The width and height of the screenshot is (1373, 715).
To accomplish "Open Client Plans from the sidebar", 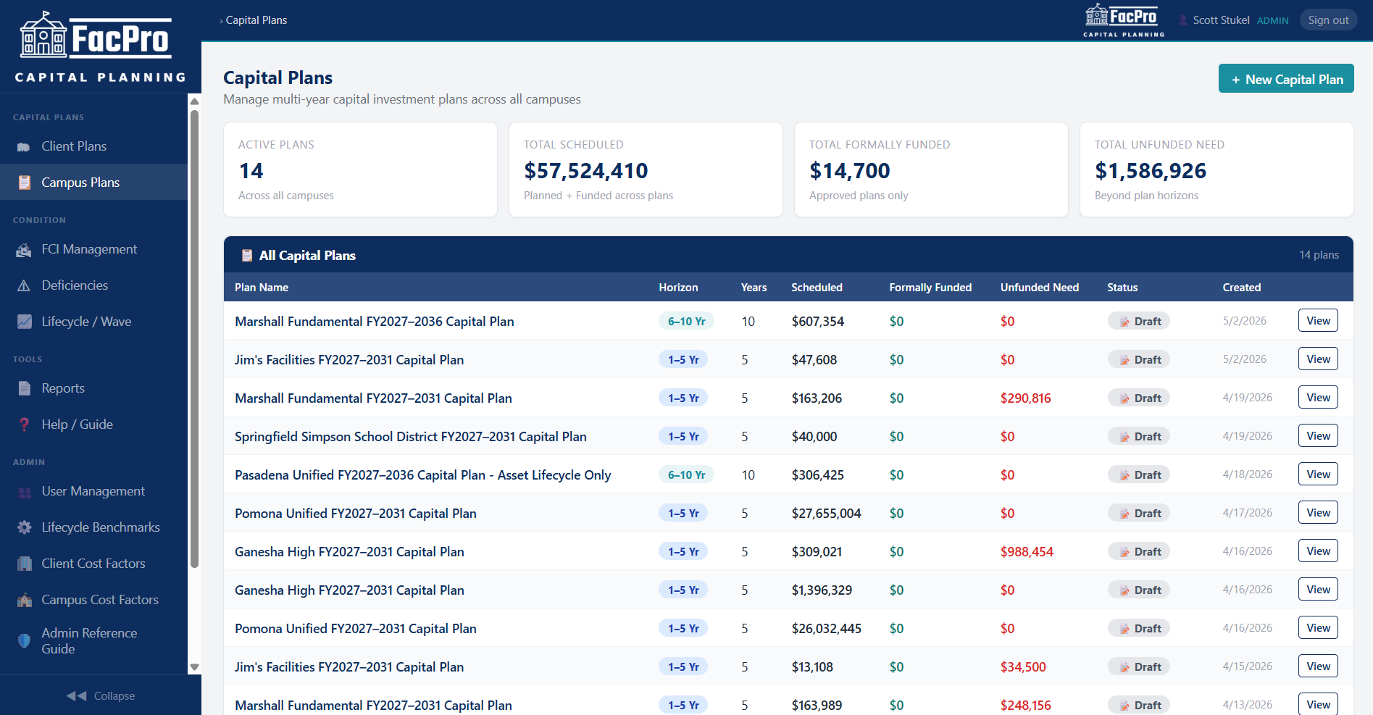I will (93, 146).
